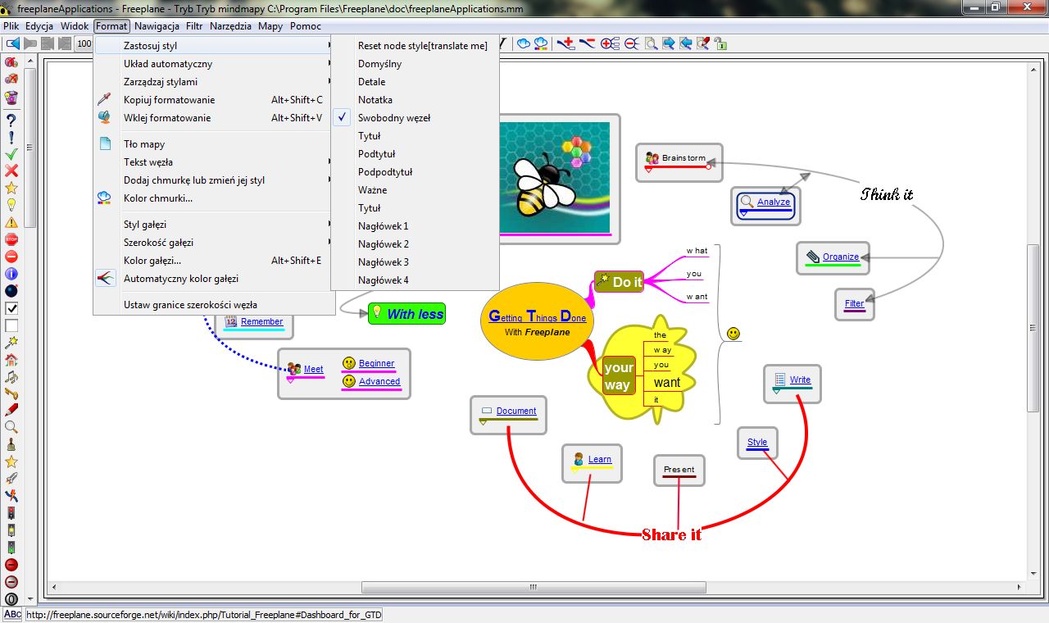Click the green padlock encryption icon
Viewport: 1049px width, 623px height.
point(720,43)
